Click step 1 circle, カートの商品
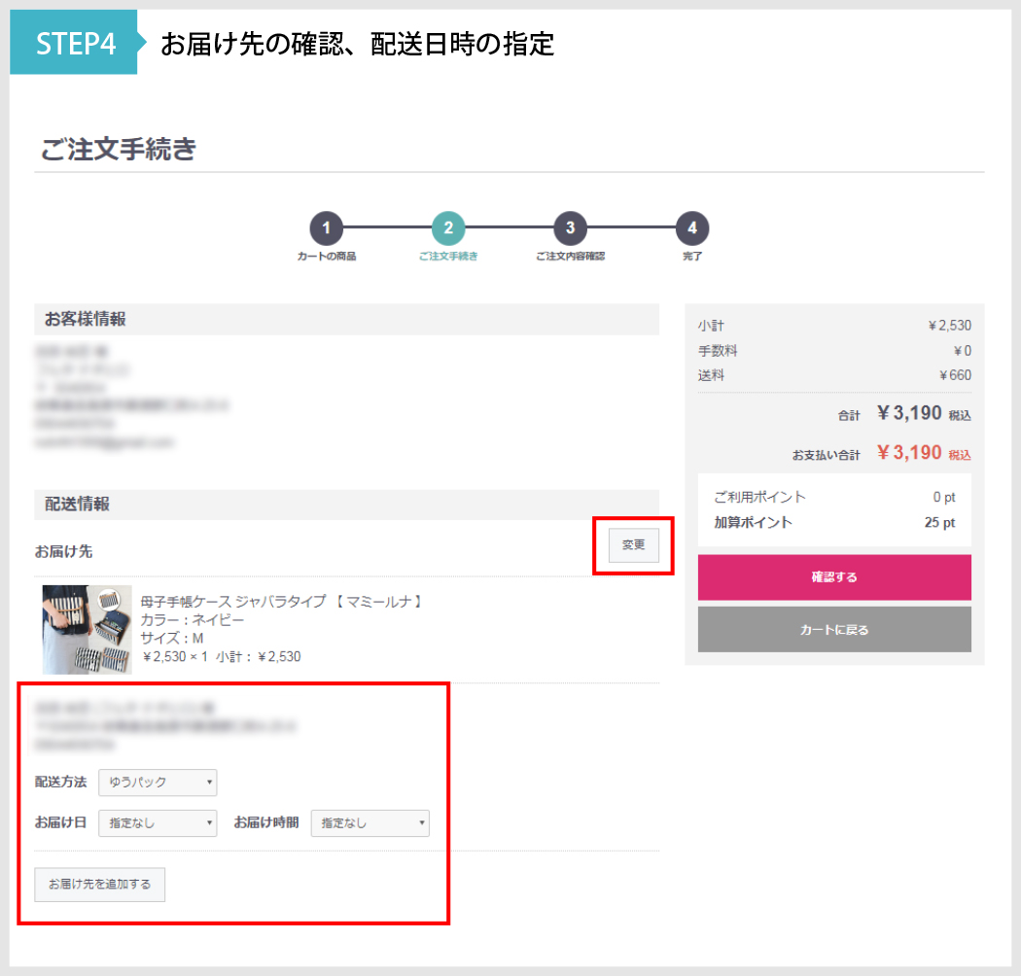 point(327,228)
